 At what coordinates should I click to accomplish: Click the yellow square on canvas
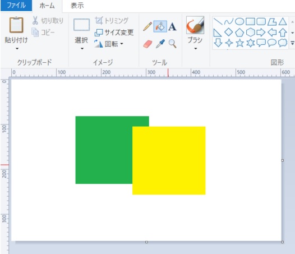[x=169, y=160]
